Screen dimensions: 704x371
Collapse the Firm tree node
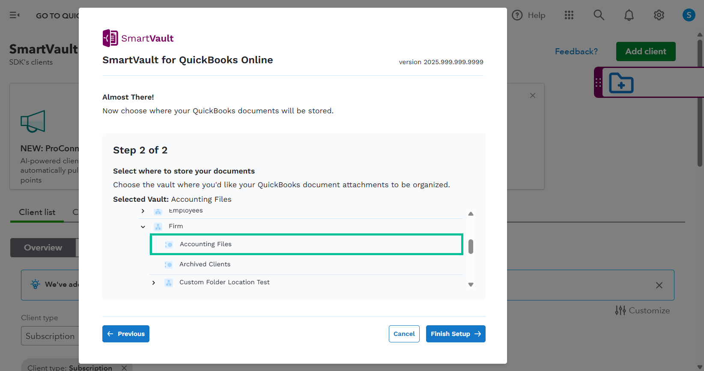pos(143,227)
